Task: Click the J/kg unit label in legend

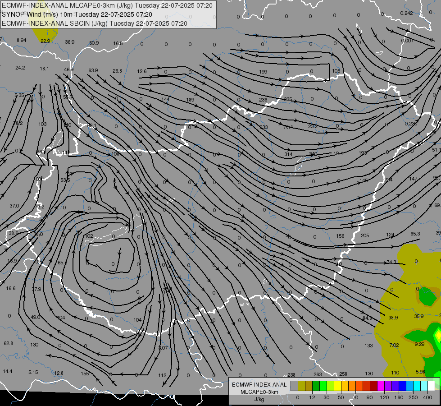Action: click(x=259, y=399)
